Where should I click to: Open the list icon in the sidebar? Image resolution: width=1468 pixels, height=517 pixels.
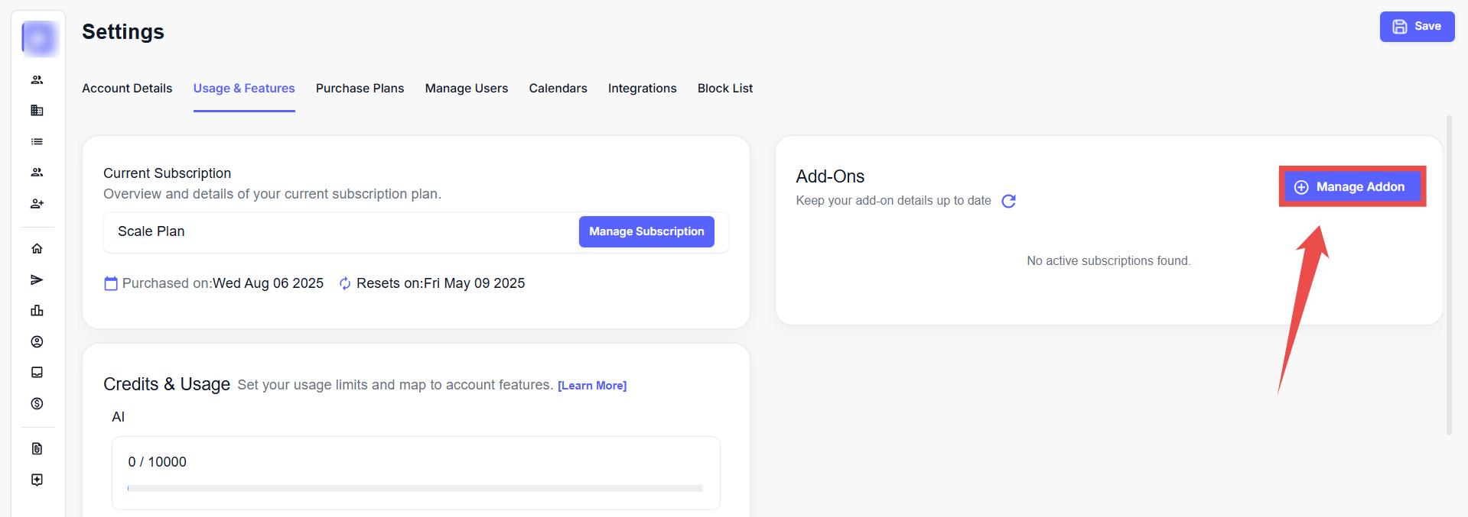(x=37, y=142)
